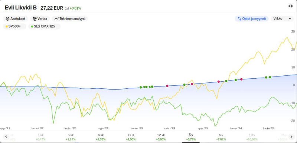Click the +5,00% value under 12 kk
This screenshot has width=297, height=143.
[161, 139]
